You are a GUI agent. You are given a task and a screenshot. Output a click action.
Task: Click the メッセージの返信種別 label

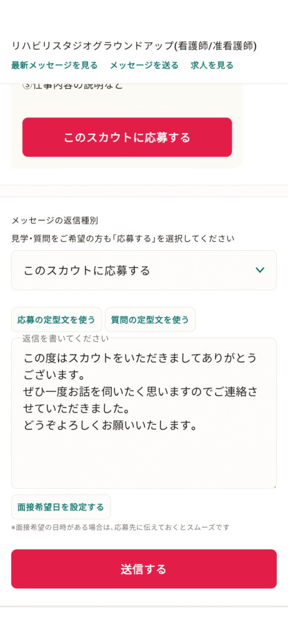click(x=54, y=221)
